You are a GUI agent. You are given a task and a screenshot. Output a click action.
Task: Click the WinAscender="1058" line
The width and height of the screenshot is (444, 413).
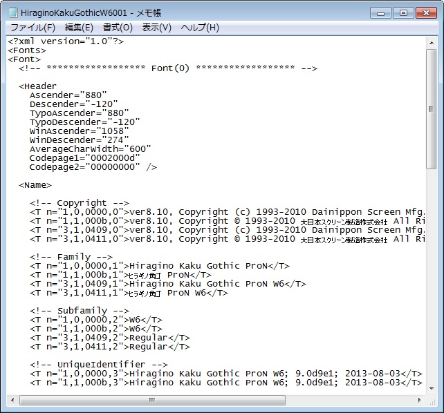pyautogui.click(x=80, y=131)
